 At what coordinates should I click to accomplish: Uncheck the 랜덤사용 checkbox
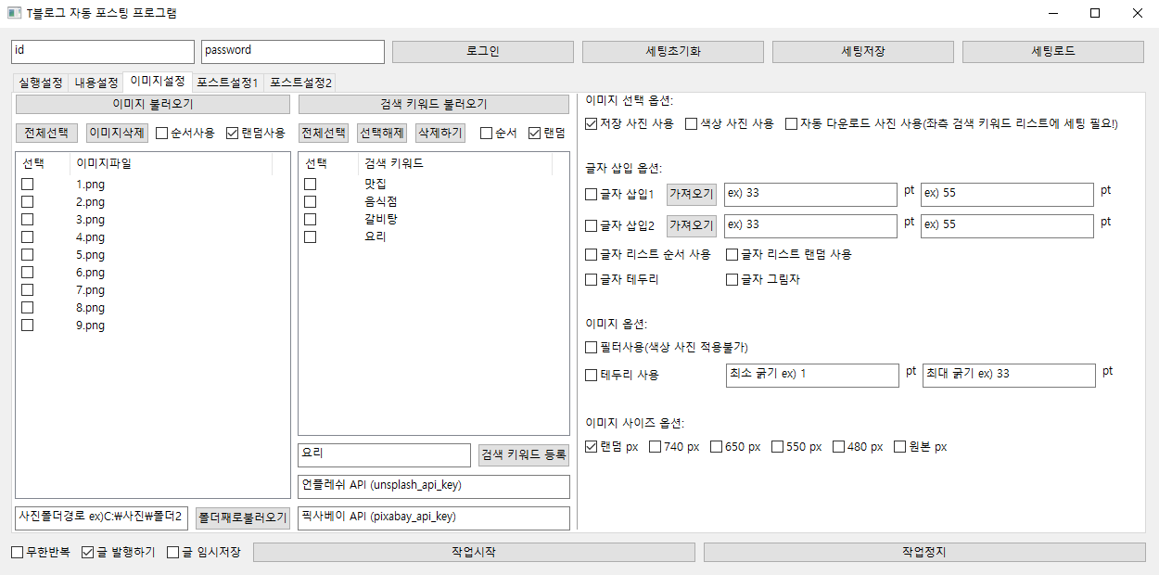[233, 133]
